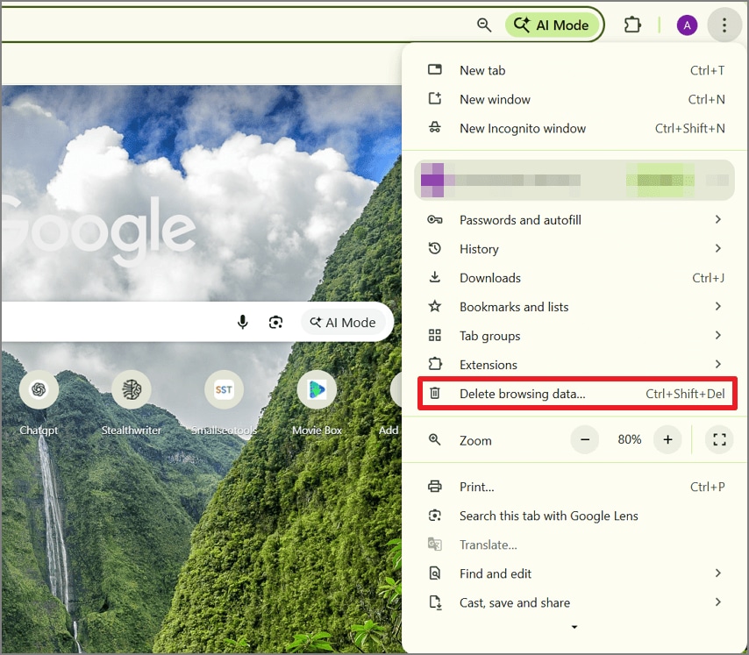Open History menu item label
The width and height of the screenshot is (749, 655).
[x=479, y=249]
